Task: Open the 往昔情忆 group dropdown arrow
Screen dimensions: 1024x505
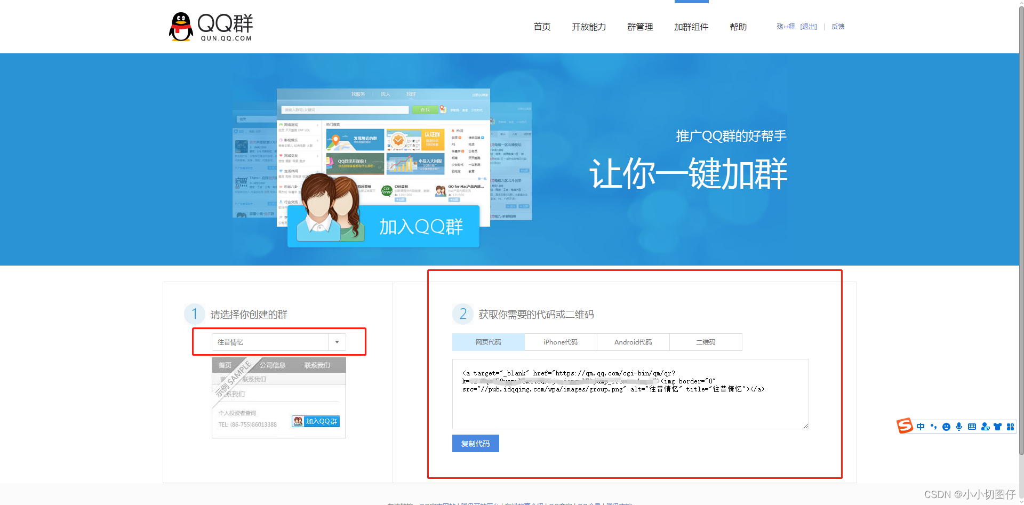Action: point(337,342)
